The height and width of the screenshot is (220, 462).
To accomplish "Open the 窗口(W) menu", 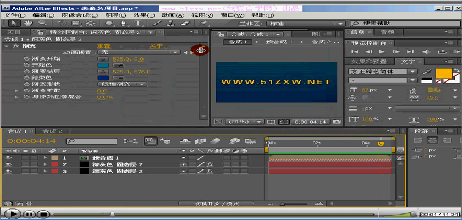I will click(x=233, y=15).
